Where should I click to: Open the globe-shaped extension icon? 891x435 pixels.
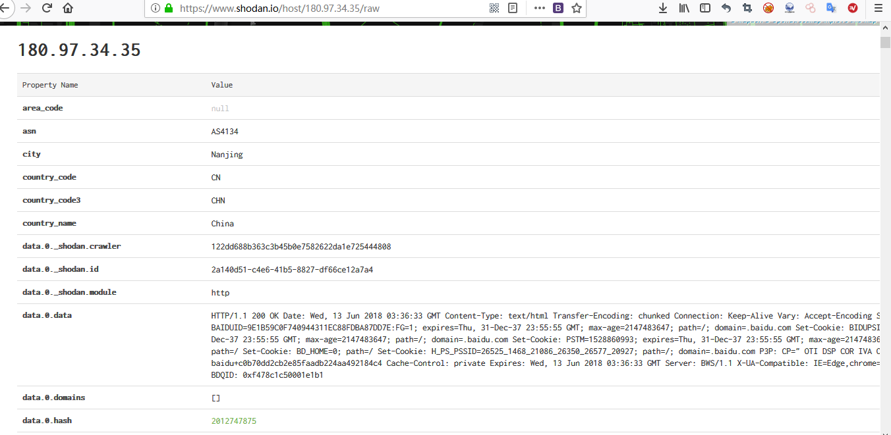pyautogui.click(x=789, y=7)
